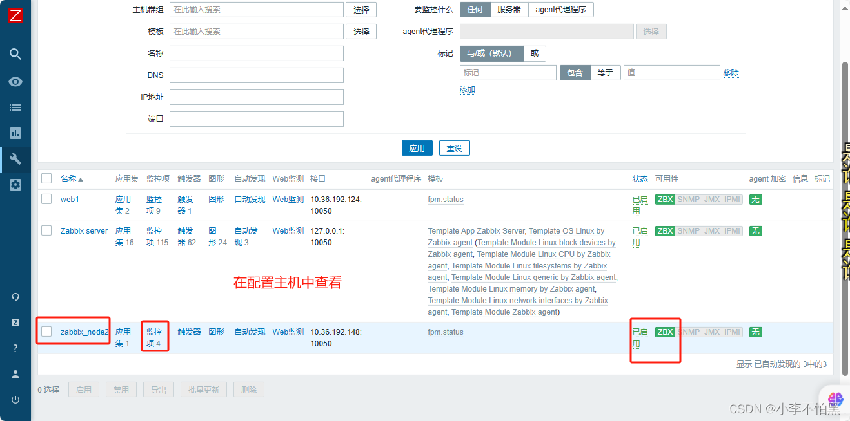
Task: Open the Configuration wrench icon menu
Action: (15, 159)
